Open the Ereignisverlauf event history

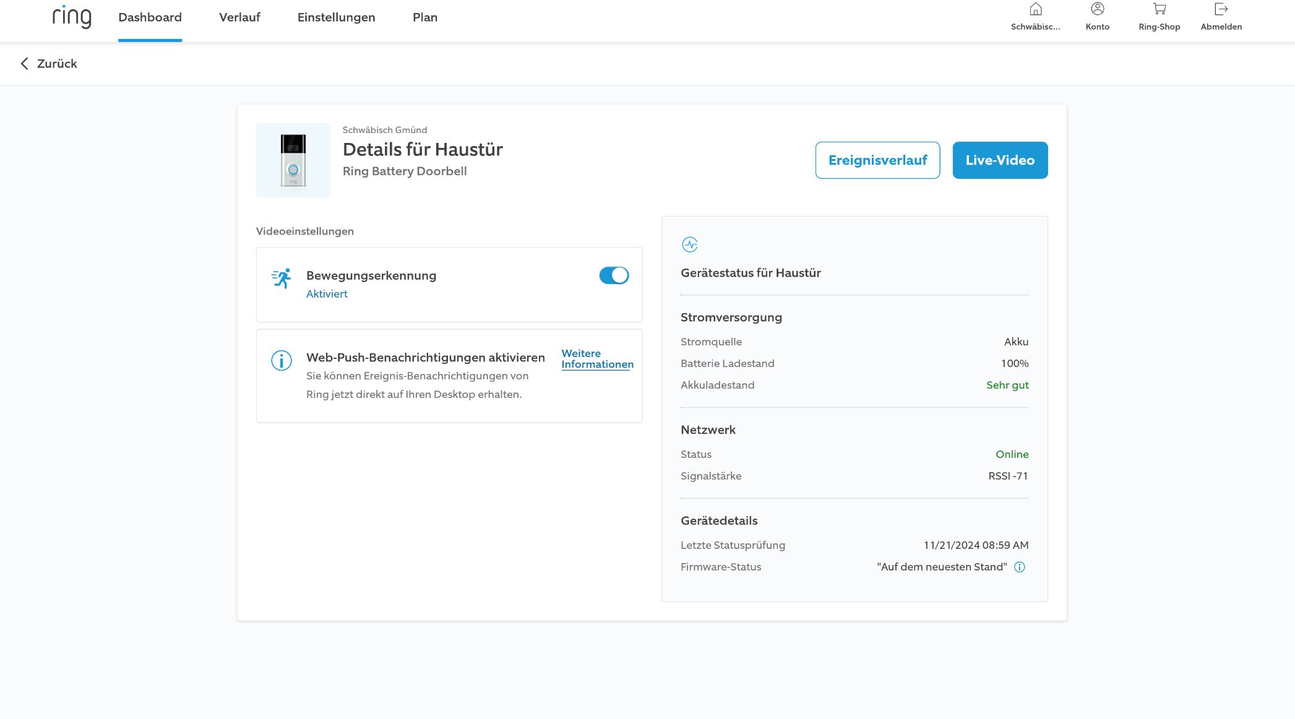click(x=877, y=160)
